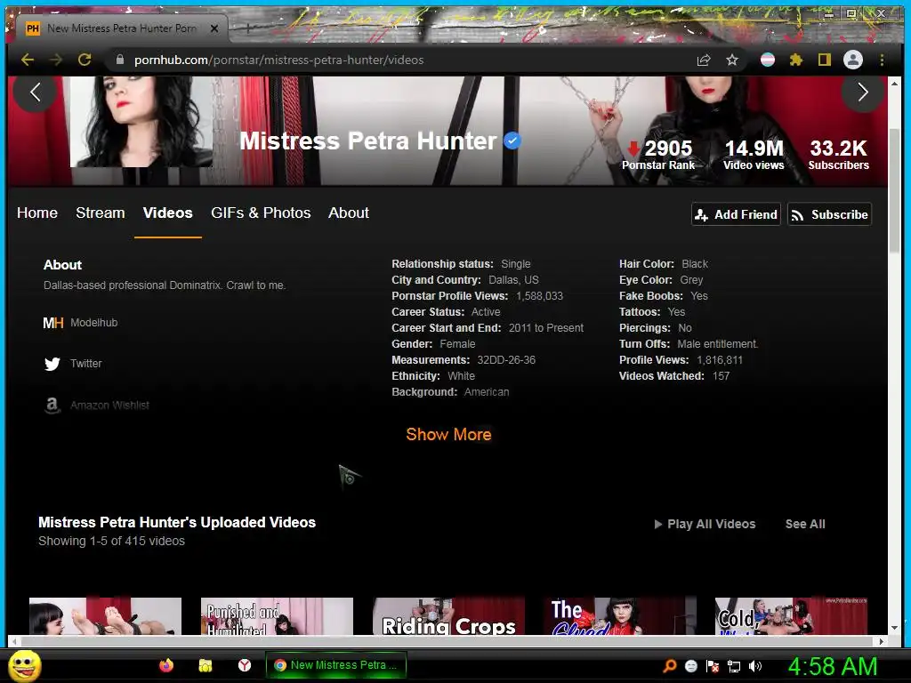Click the profile avatar picture
This screenshot has width=911, height=683.
141,122
